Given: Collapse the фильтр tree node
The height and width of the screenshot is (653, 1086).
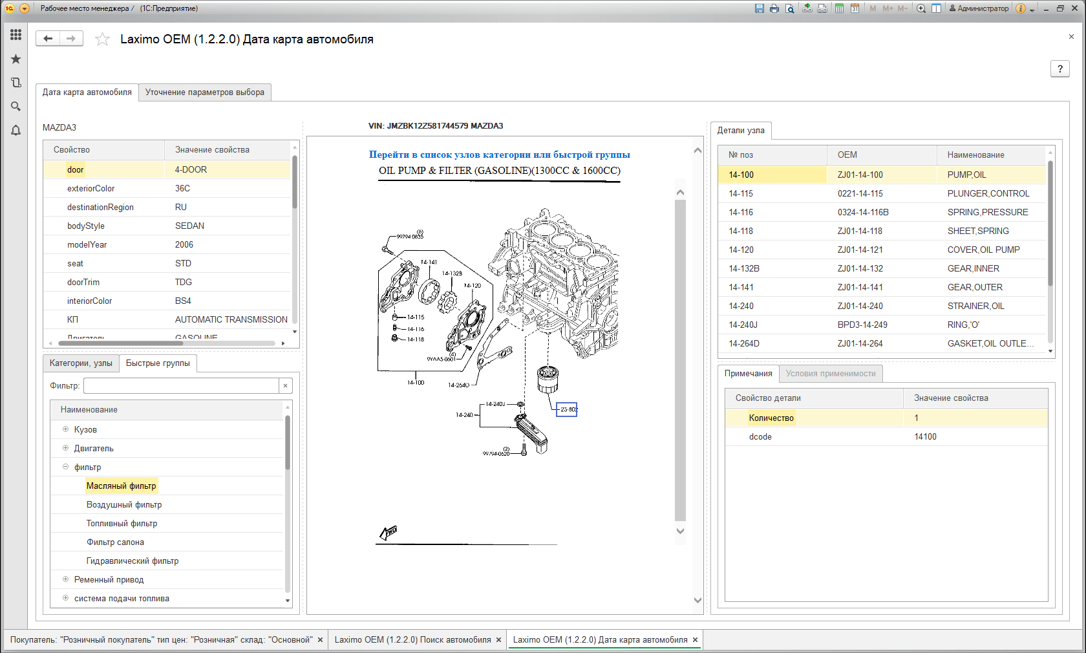Looking at the screenshot, I should [x=65, y=467].
